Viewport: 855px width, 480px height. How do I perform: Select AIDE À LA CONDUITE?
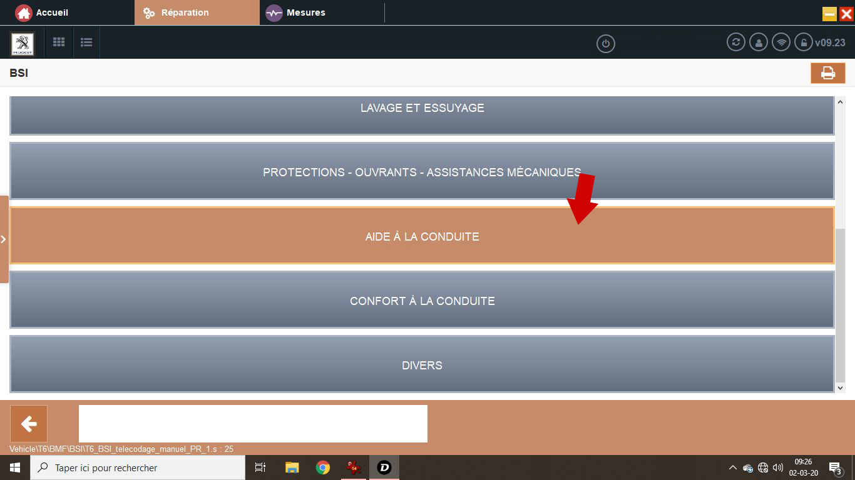pyautogui.click(x=422, y=236)
